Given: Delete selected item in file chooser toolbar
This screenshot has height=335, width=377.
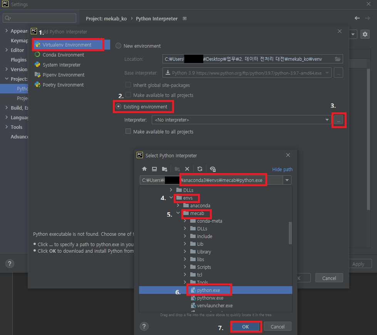Looking at the screenshot, I should [187, 169].
